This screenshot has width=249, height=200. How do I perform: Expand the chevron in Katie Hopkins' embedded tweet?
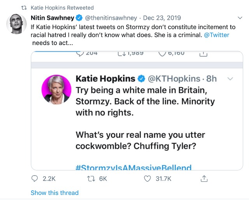coord(230,79)
